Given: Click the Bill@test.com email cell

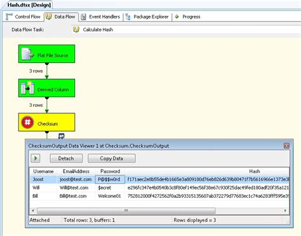Looking at the screenshot, I should [76, 196].
